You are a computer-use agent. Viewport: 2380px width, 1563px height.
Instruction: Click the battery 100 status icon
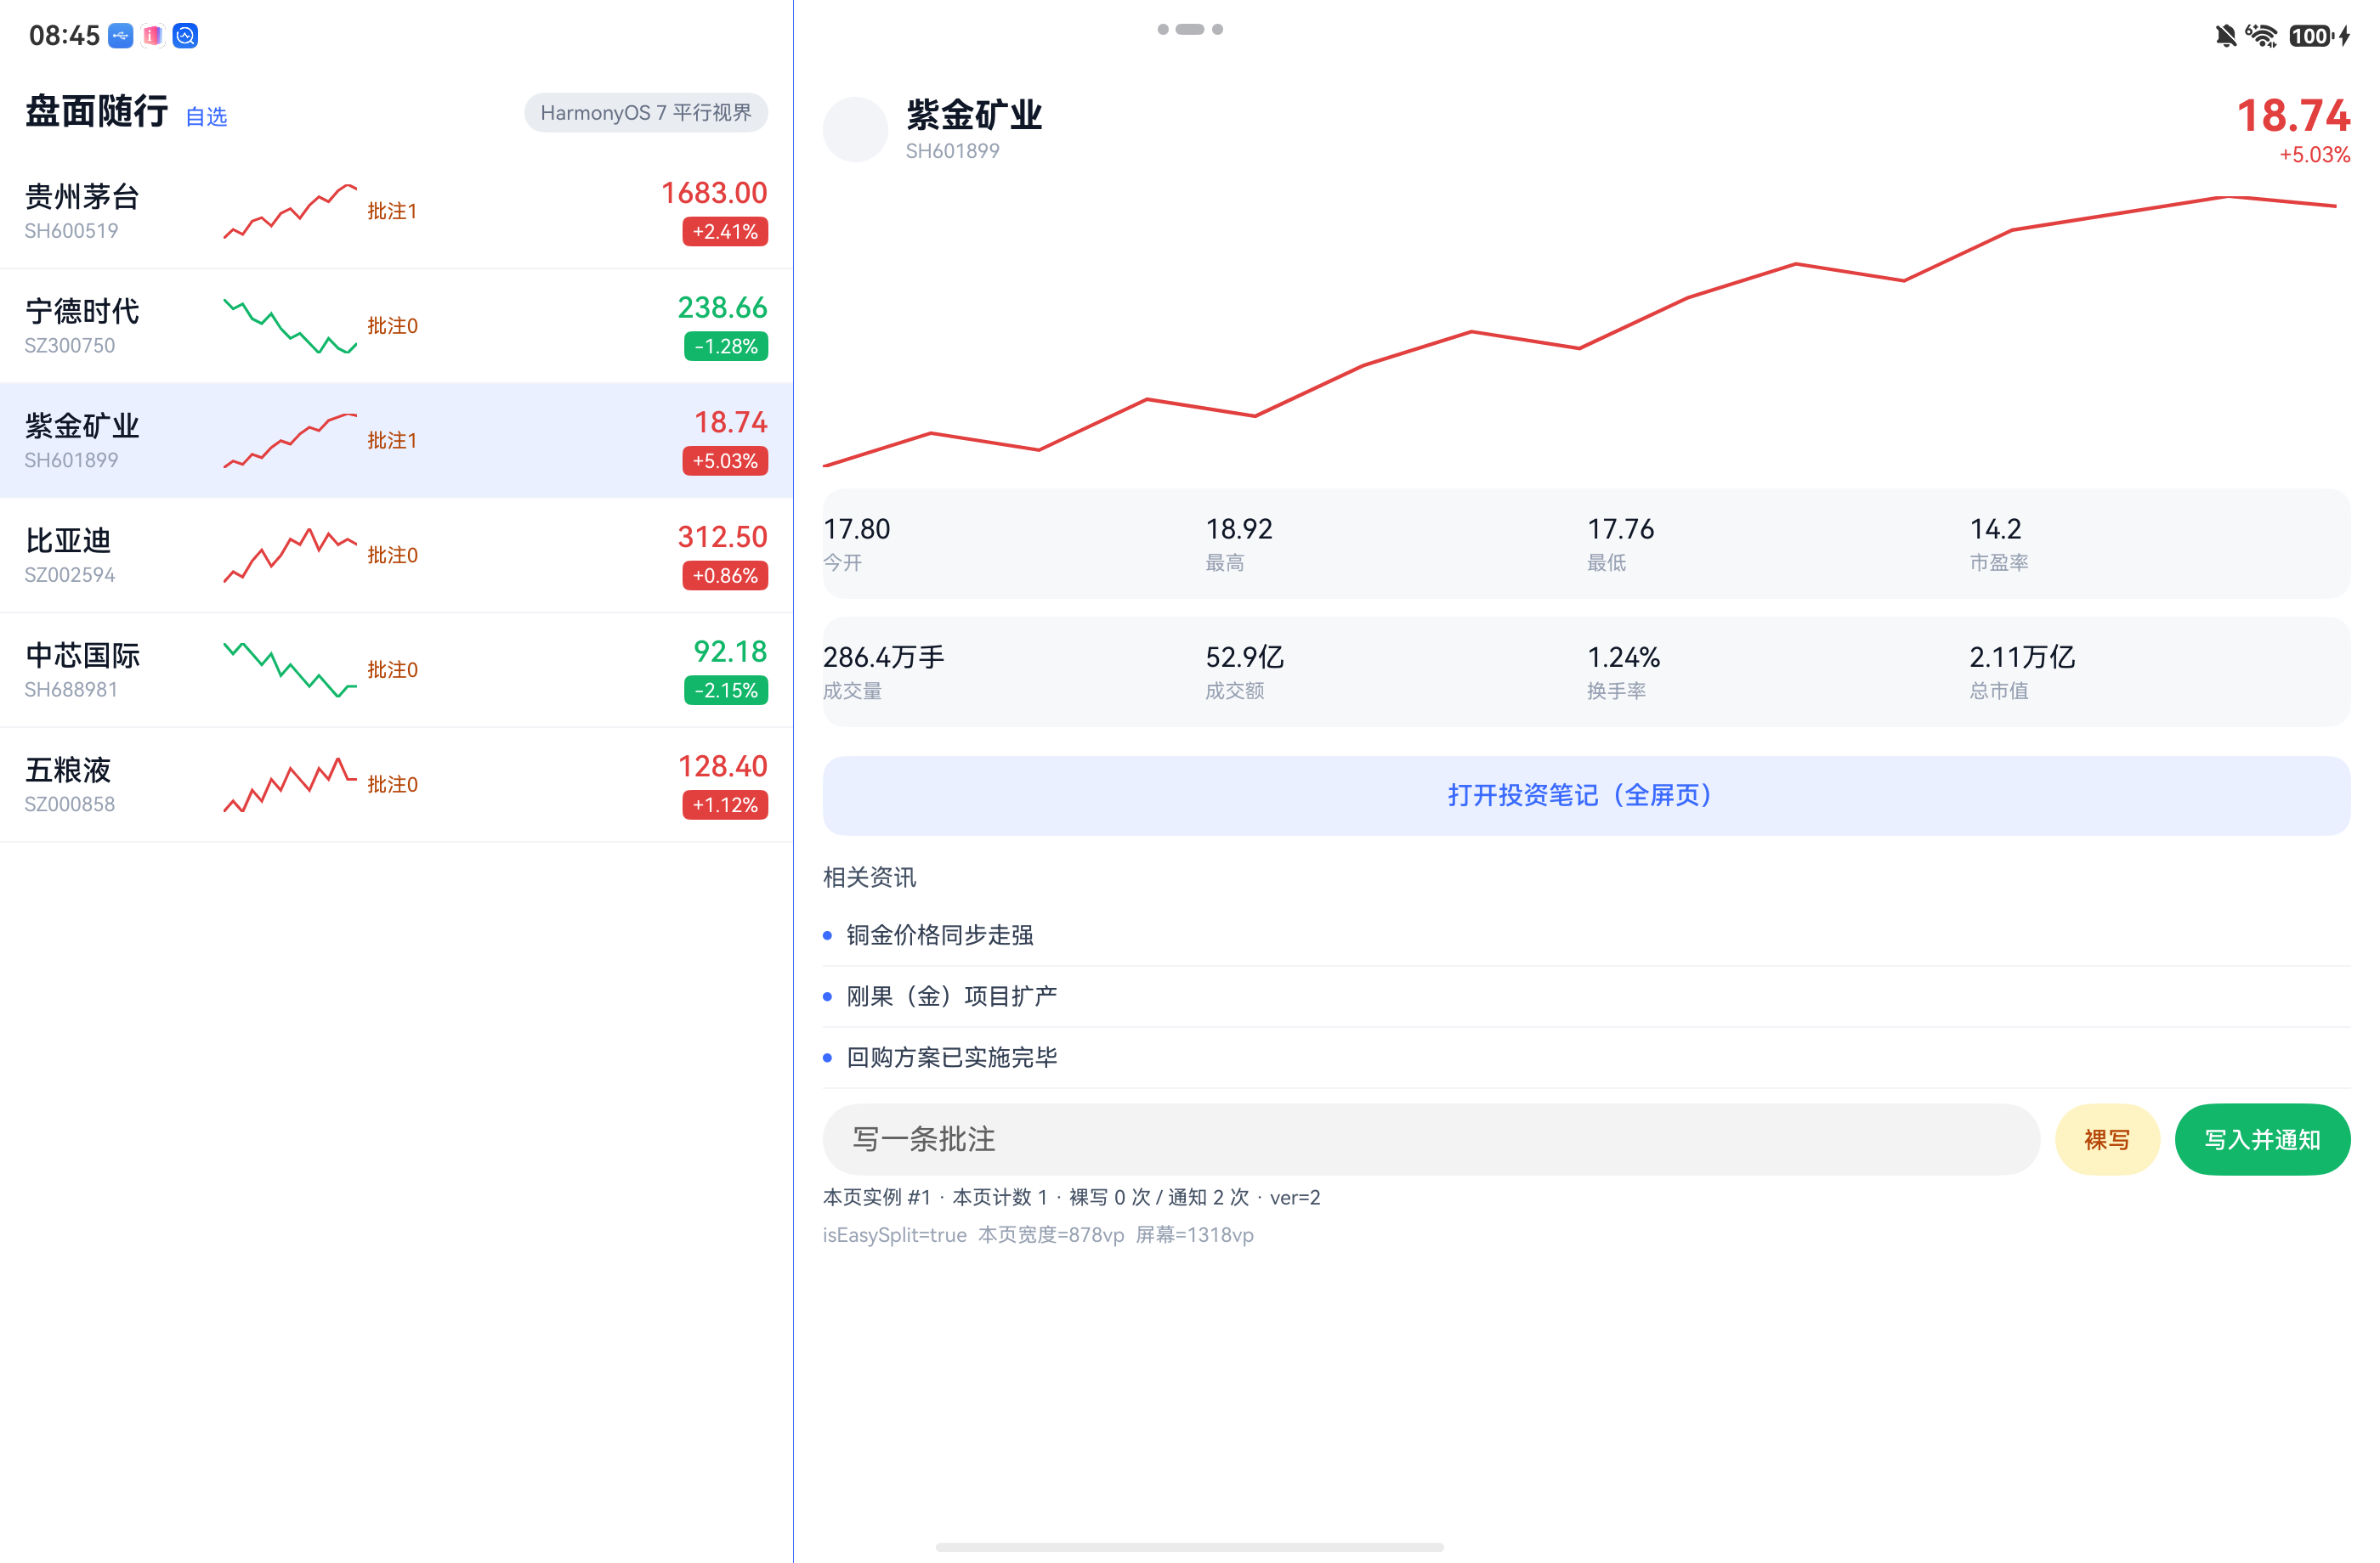(2311, 36)
